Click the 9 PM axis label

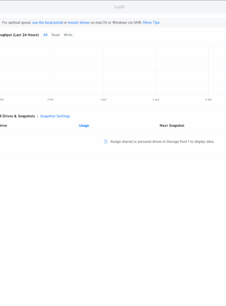50,100
